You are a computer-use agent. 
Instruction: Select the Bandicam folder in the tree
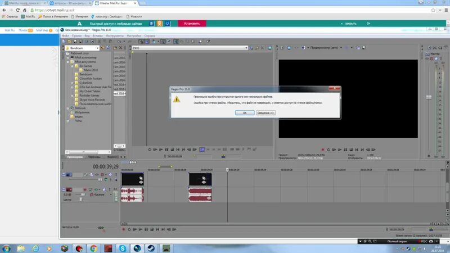pyautogui.click(x=85, y=74)
